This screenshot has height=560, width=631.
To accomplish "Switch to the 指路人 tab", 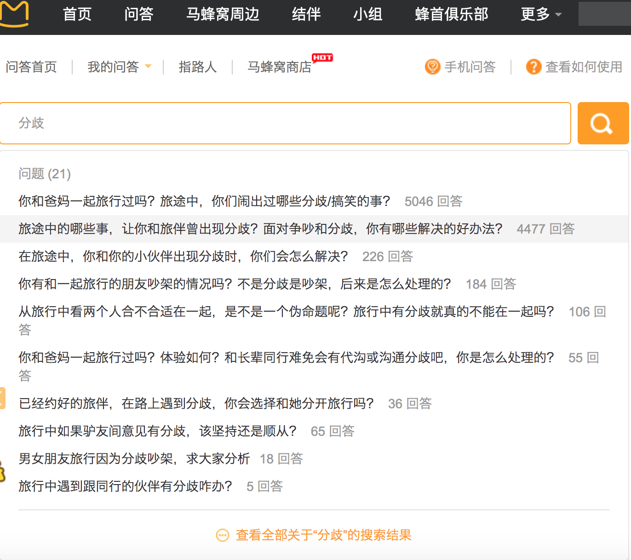I will (x=197, y=67).
